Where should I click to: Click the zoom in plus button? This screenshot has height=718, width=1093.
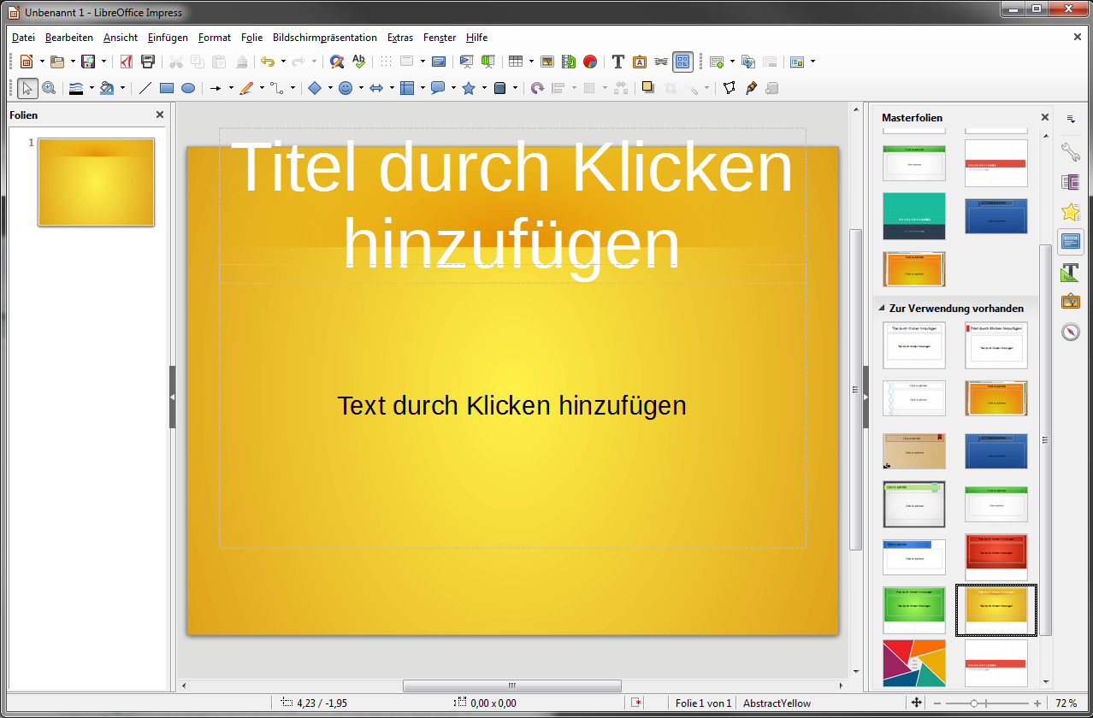coord(1037,703)
